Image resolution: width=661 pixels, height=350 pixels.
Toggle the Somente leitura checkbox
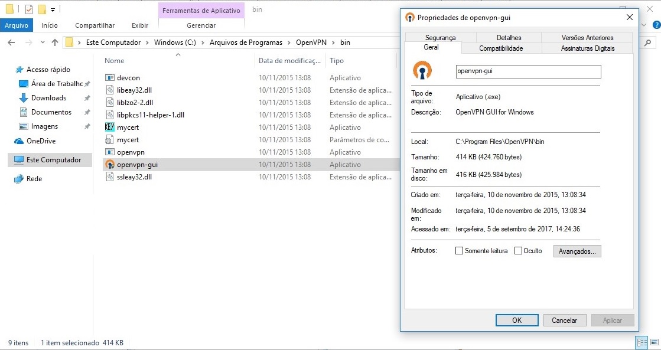460,251
